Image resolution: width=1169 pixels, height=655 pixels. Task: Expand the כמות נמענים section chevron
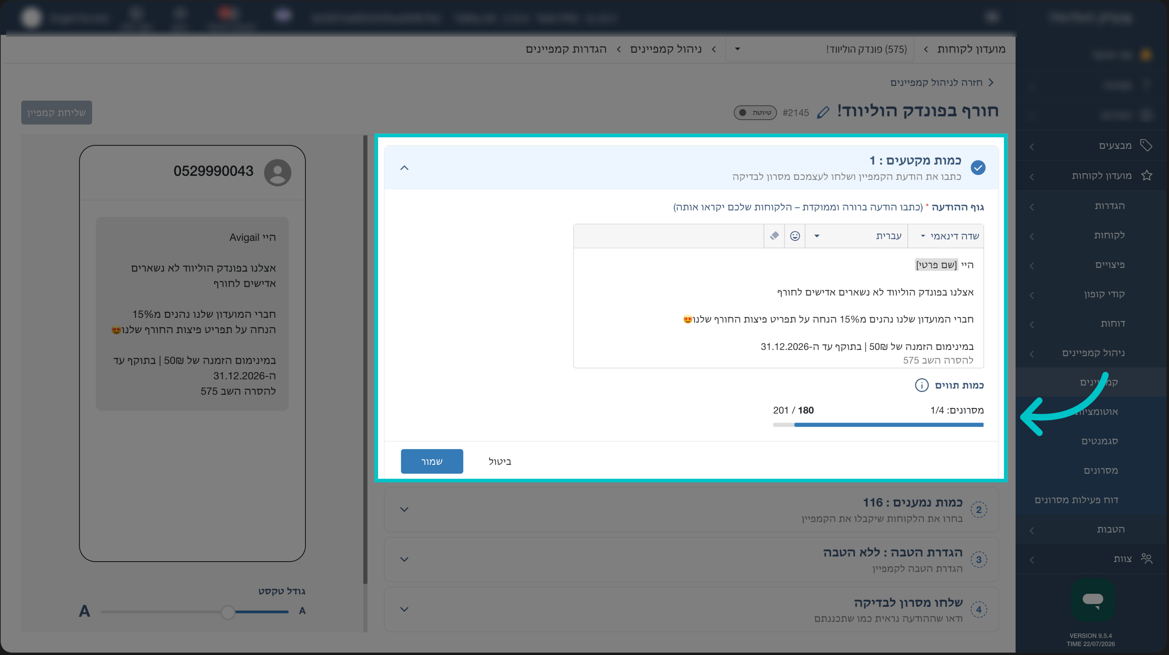coord(404,509)
